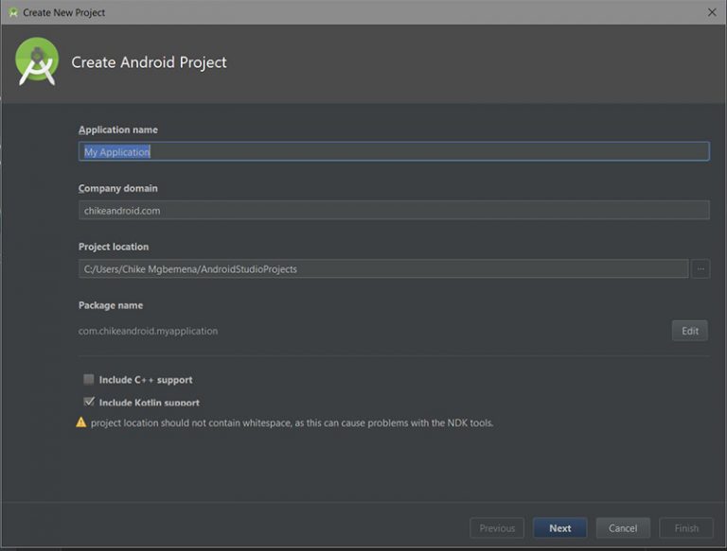Select the Project location path field

point(383,269)
